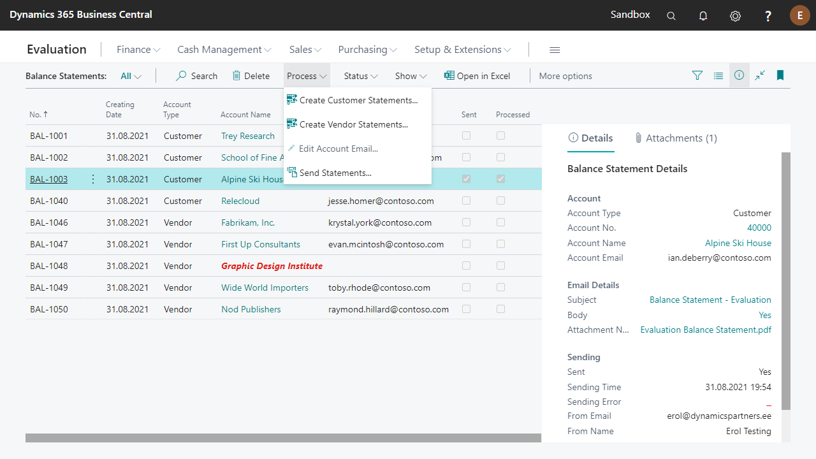Open Body Yes link in Email Details
The height and width of the screenshot is (459, 816).
click(x=765, y=315)
